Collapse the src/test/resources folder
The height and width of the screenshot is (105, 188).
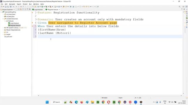pyautogui.click(x=3, y=19)
